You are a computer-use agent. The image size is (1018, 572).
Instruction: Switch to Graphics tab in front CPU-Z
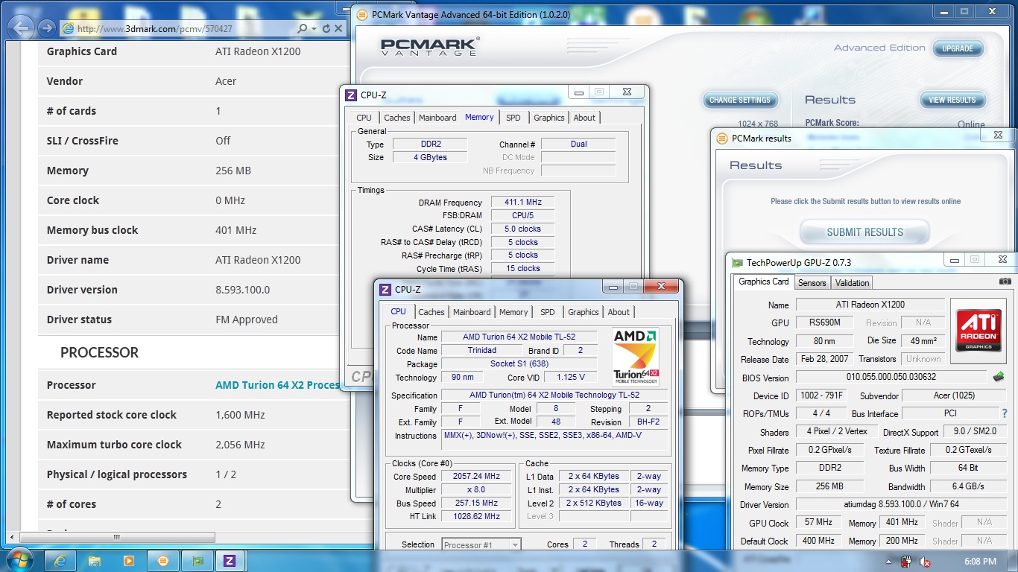(584, 312)
